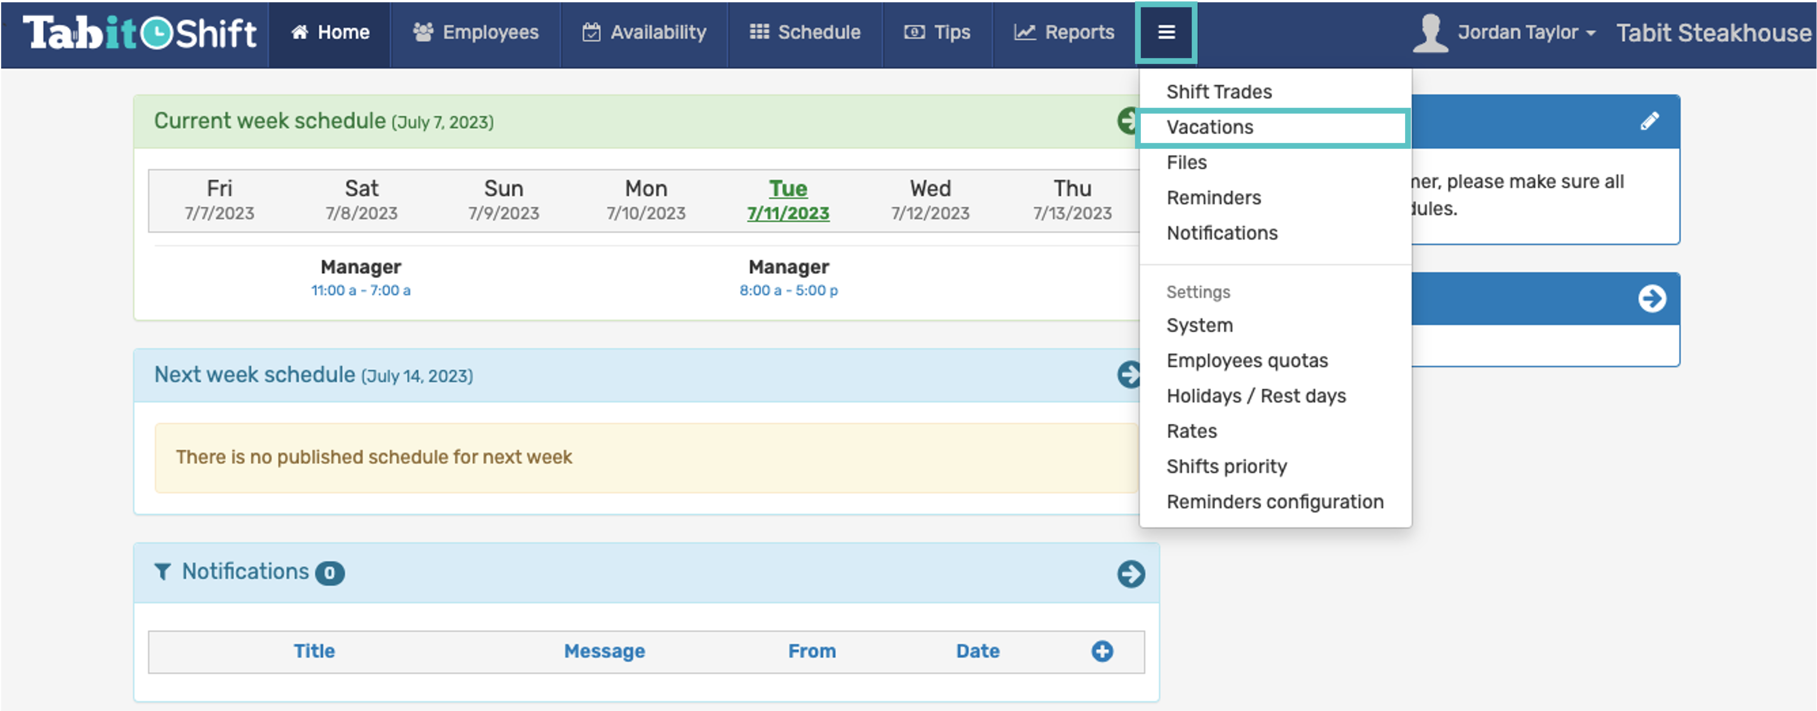Click the TabitShift logo
Viewport: 1817px width, 711px height.
(x=140, y=32)
